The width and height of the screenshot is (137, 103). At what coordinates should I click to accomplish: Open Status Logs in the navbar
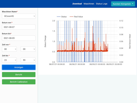102,4
